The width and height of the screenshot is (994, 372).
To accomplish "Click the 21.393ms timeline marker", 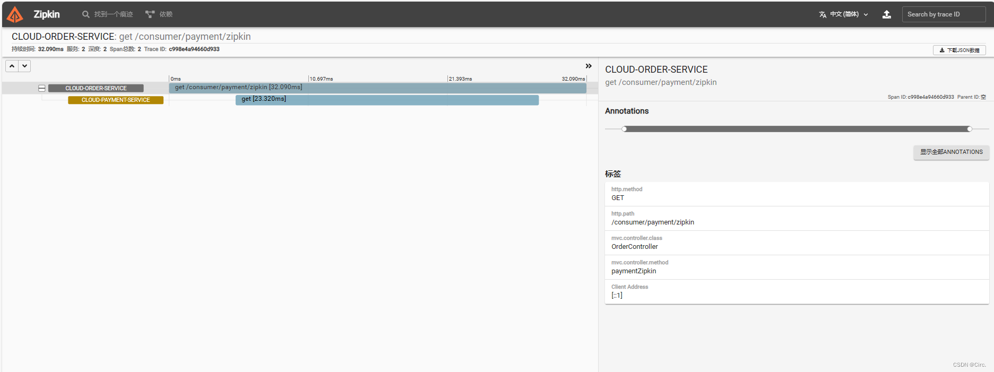I will [460, 79].
